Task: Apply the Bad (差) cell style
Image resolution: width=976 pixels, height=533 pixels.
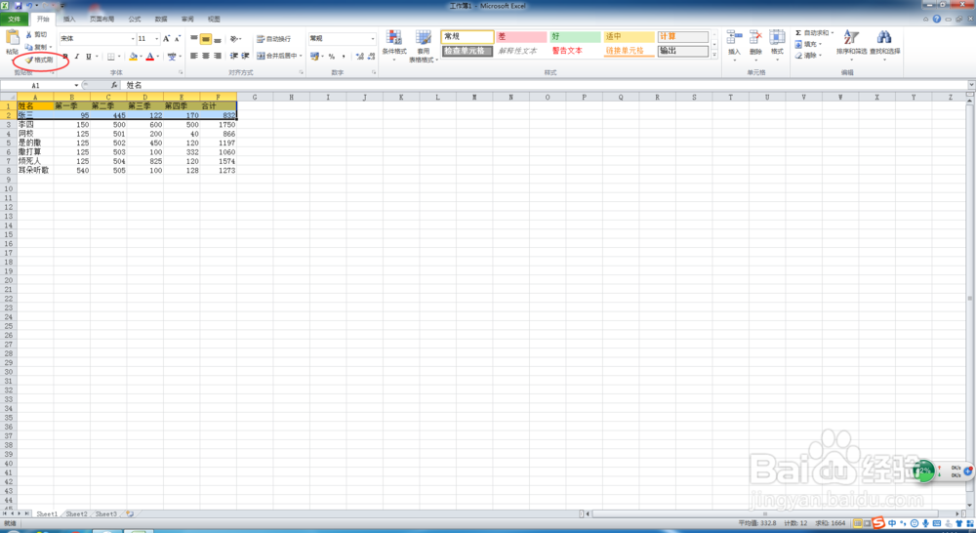Action: (x=521, y=37)
